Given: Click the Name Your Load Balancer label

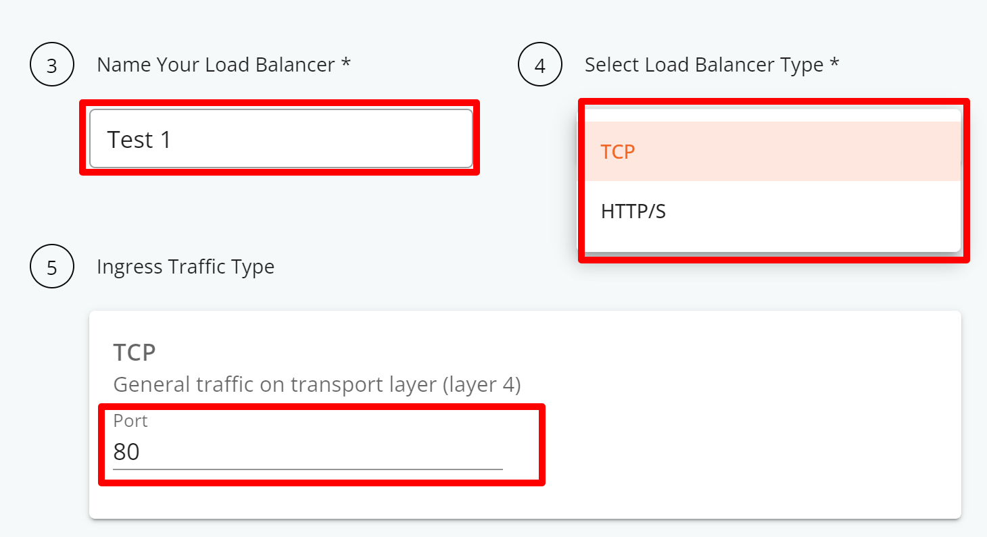Looking at the screenshot, I should tap(216, 65).
